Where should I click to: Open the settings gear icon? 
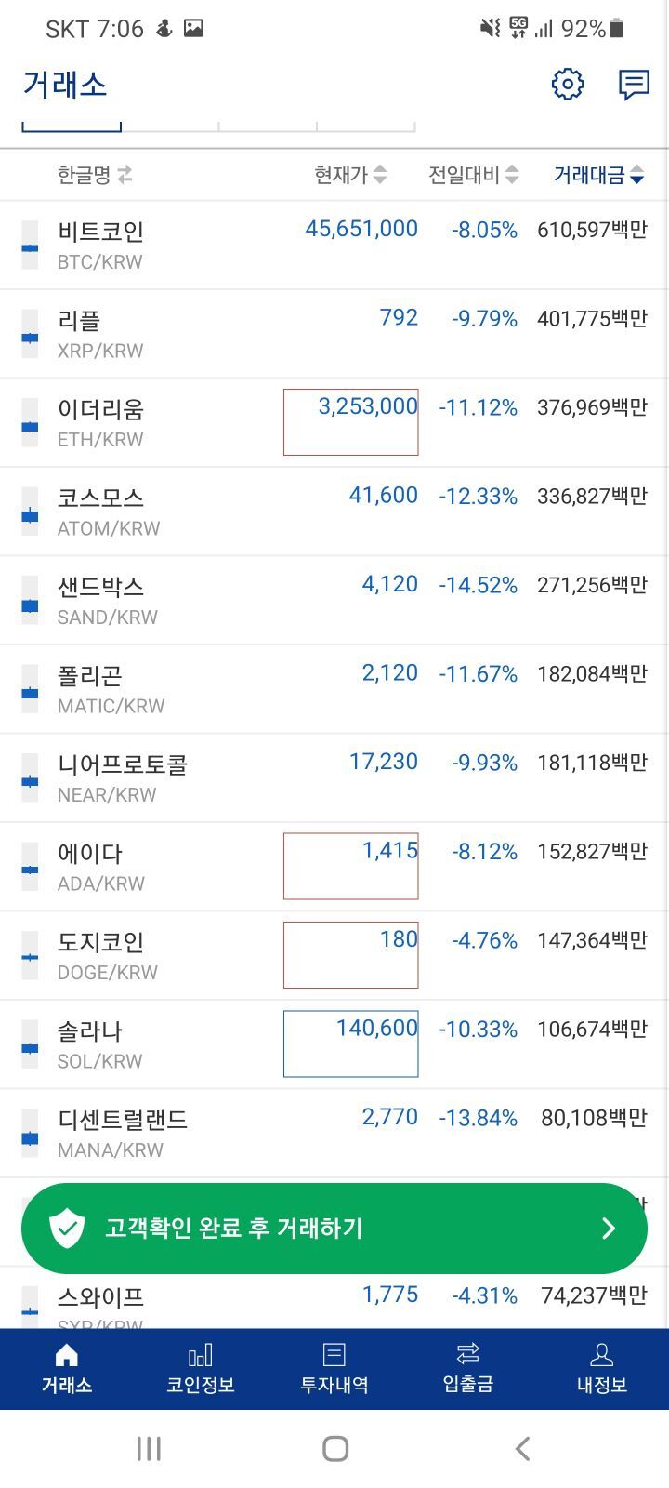pyautogui.click(x=568, y=85)
